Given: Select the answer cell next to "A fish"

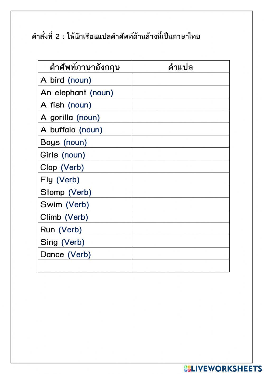Looking at the screenshot, I should [181, 104].
